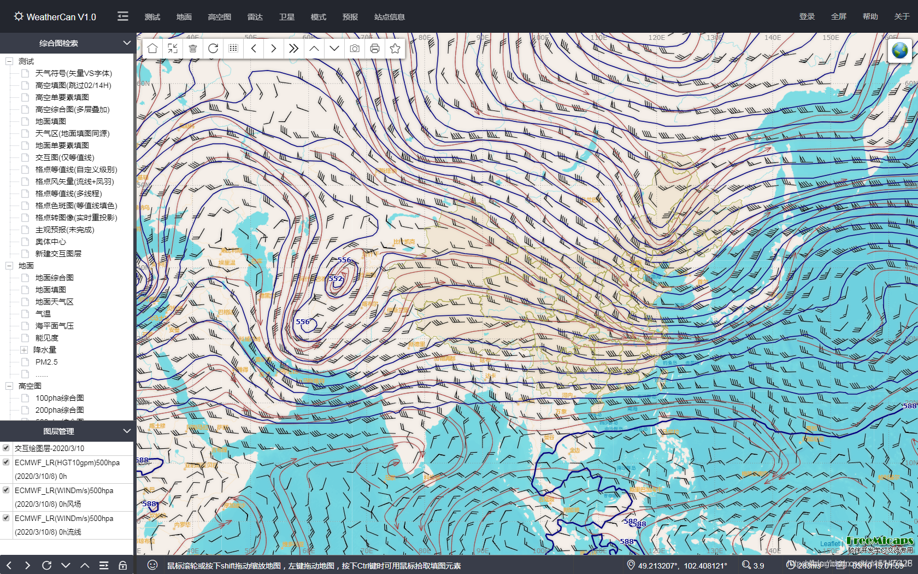Collapse the 测试 tree node

9,61
